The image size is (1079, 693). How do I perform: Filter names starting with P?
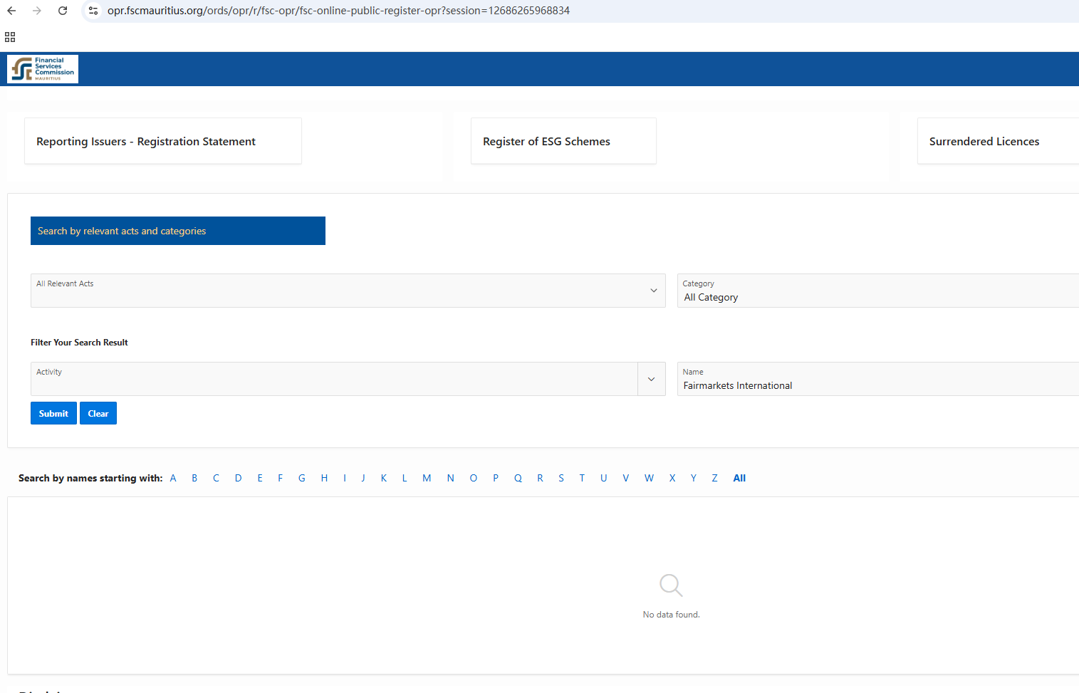coord(496,478)
